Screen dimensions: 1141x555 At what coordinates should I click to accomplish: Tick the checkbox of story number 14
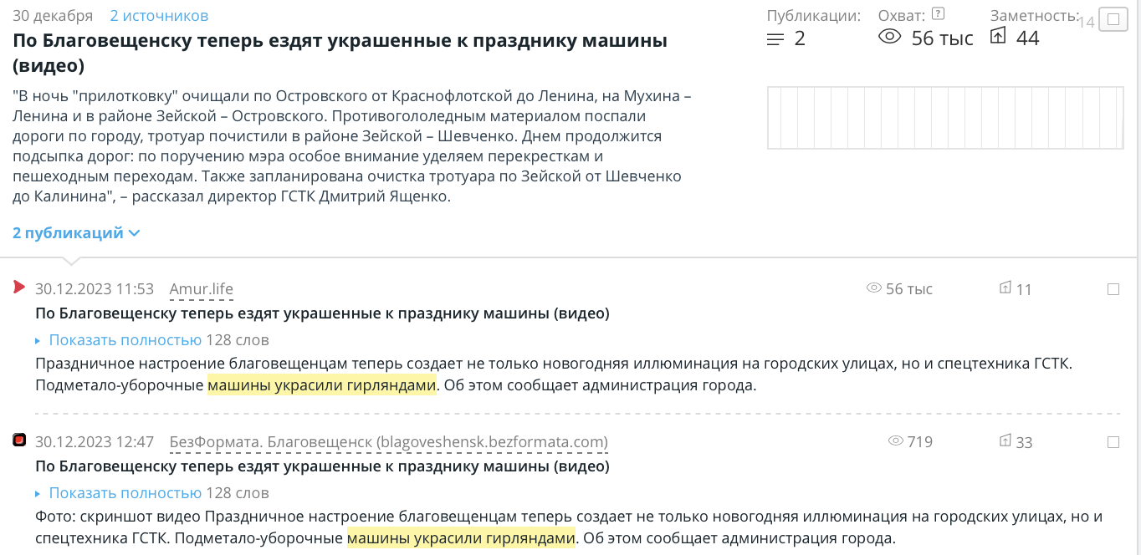[x=1113, y=19]
